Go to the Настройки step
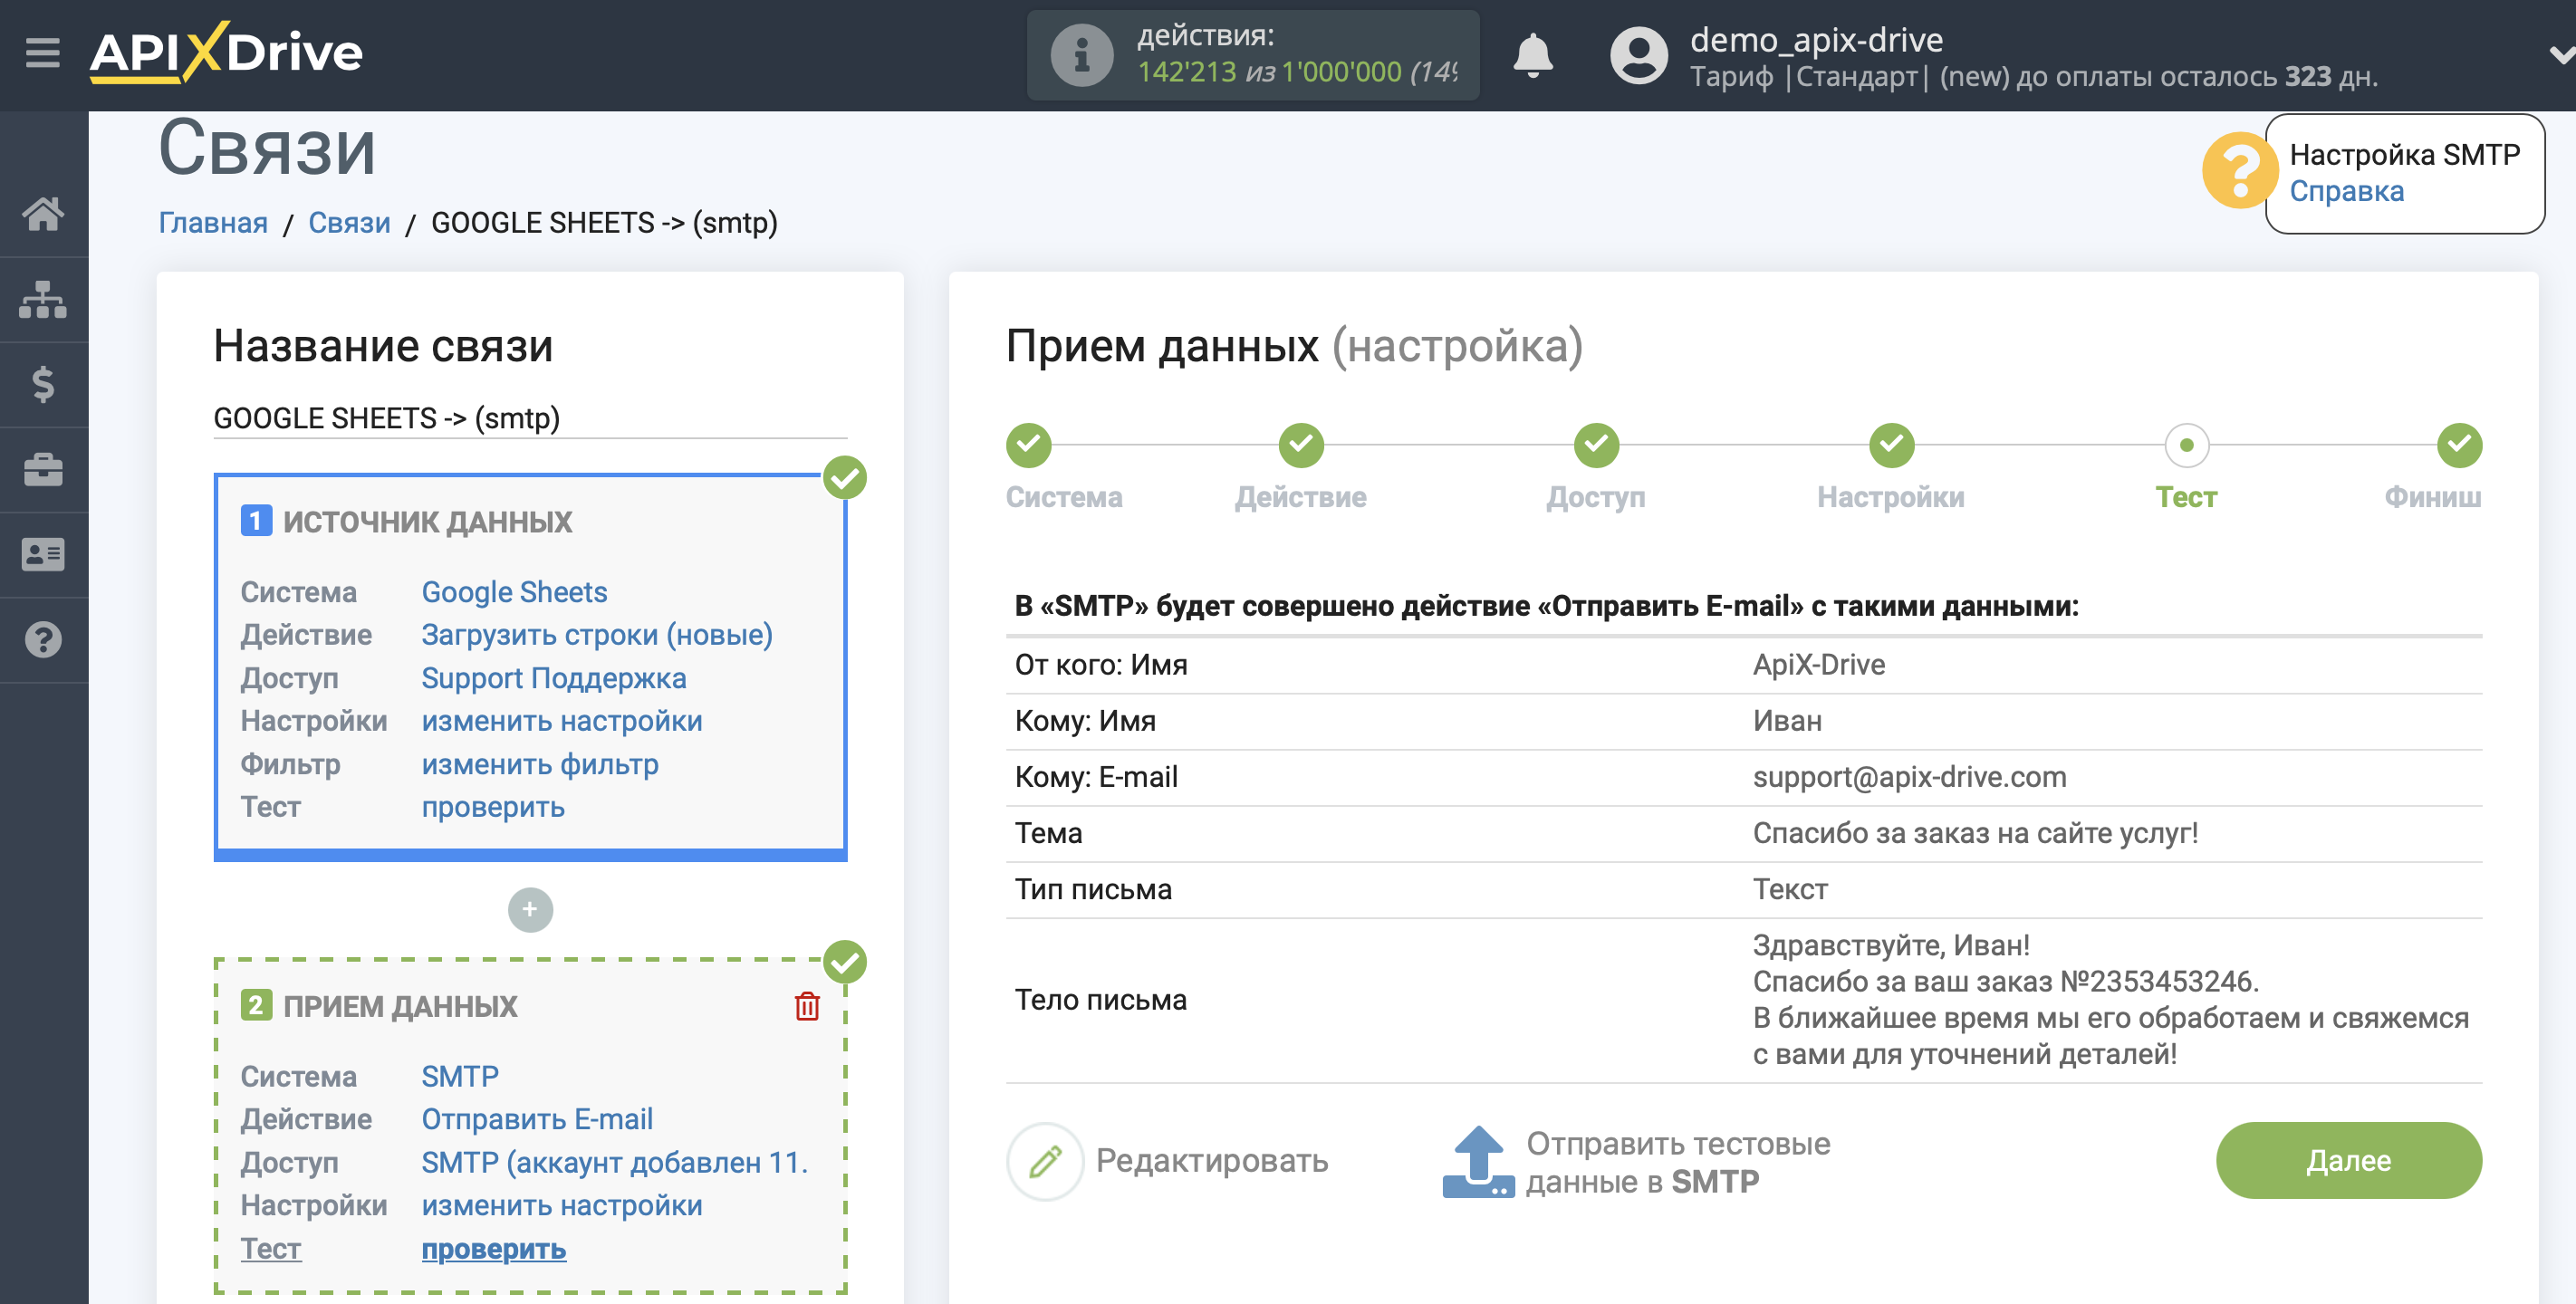The image size is (2576, 1304). click(1891, 446)
